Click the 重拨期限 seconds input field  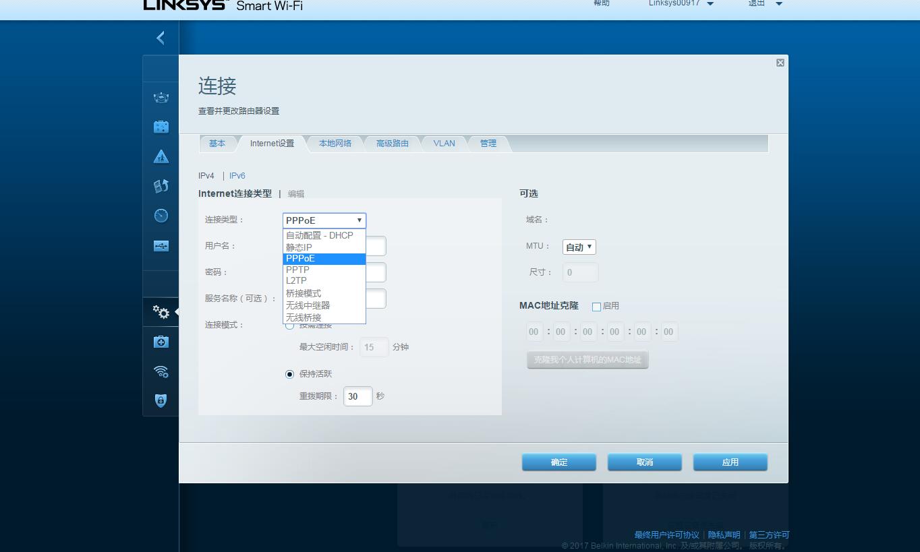tap(357, 396)
